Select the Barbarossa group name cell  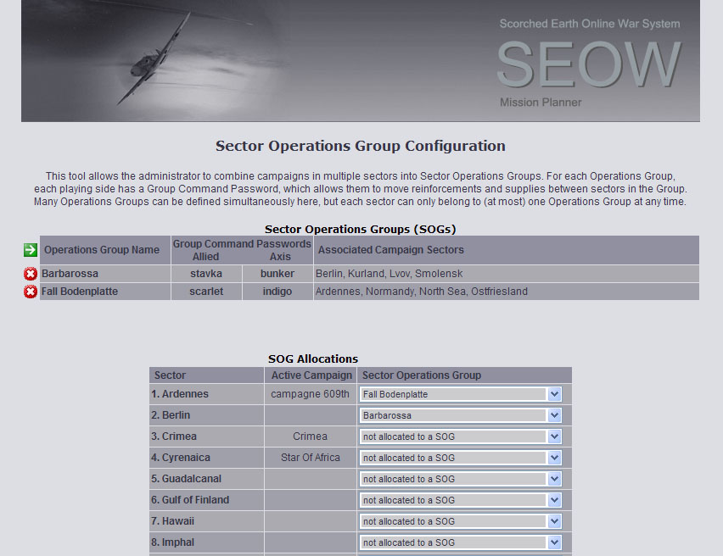70,274
